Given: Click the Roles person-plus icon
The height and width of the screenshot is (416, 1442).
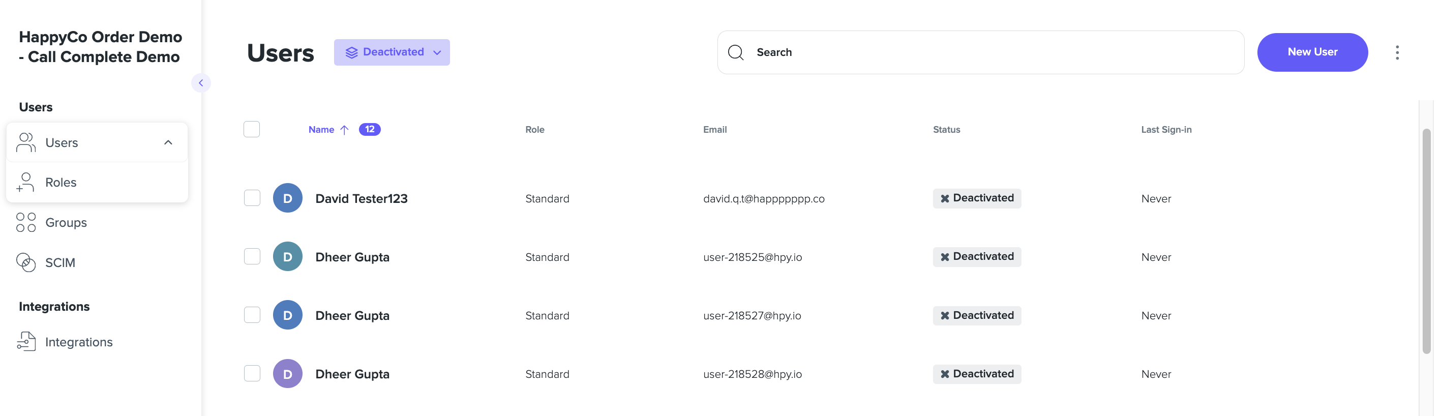Looking at the screenshot, I should (26, 183).
